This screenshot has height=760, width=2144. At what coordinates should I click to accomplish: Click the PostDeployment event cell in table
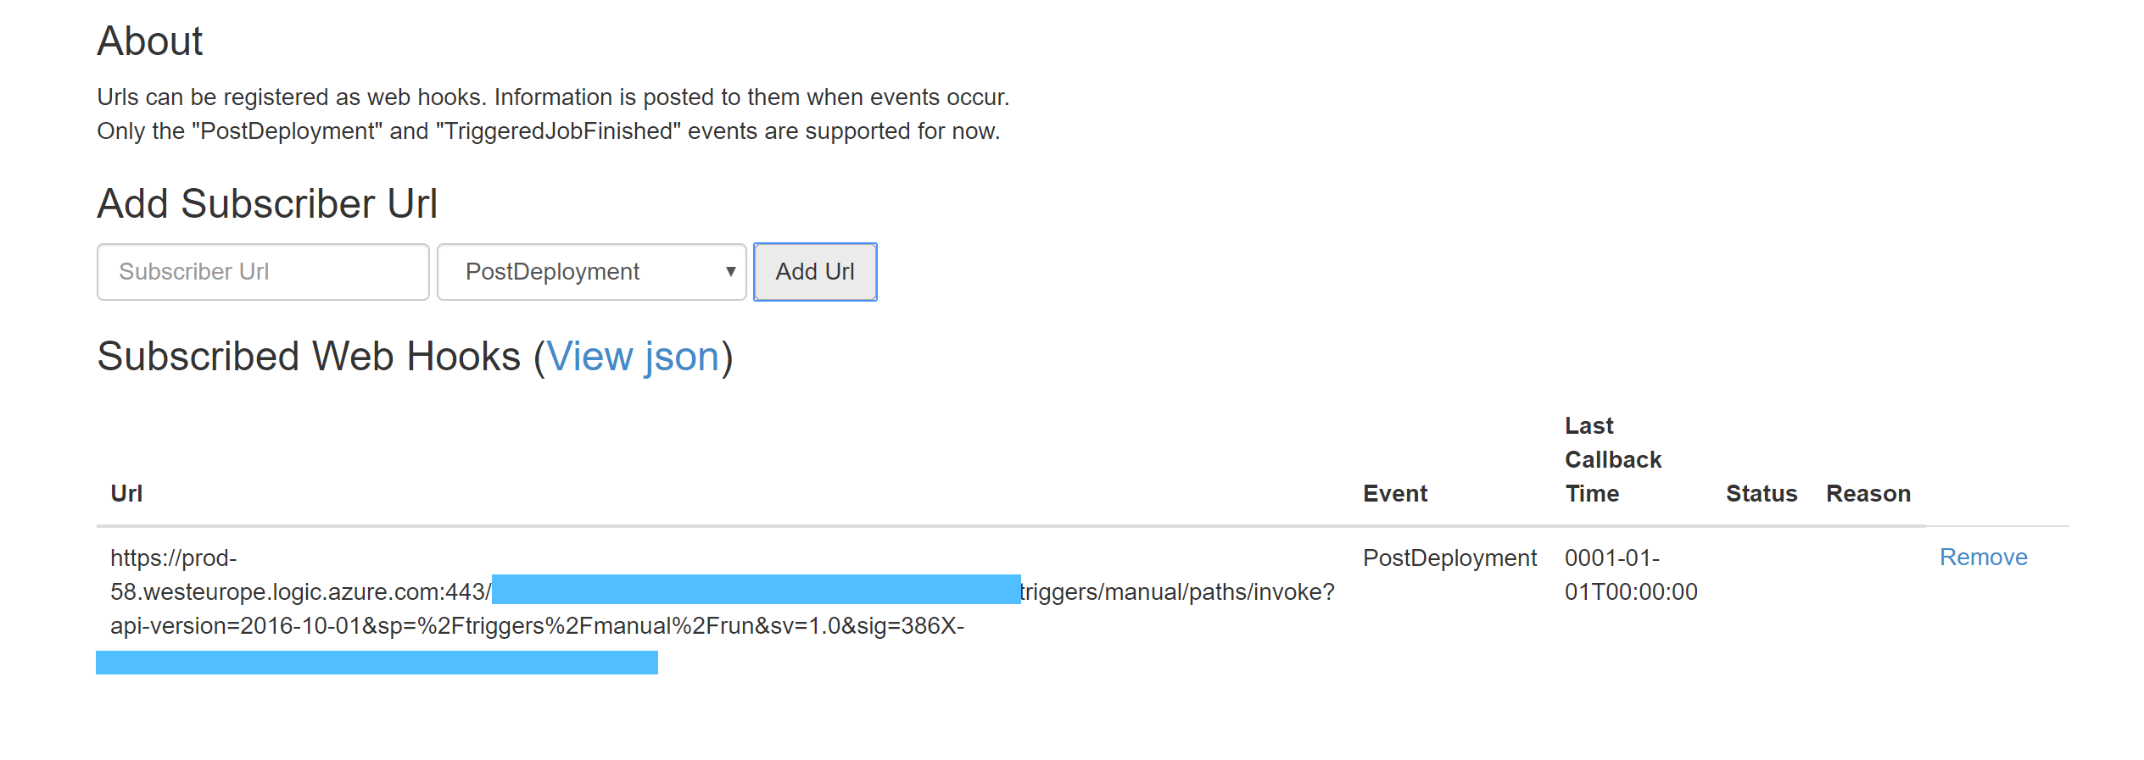(1449, 558)
